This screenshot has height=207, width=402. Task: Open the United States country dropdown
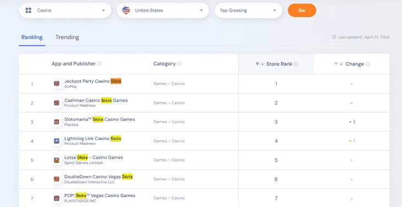click(163, 10)
